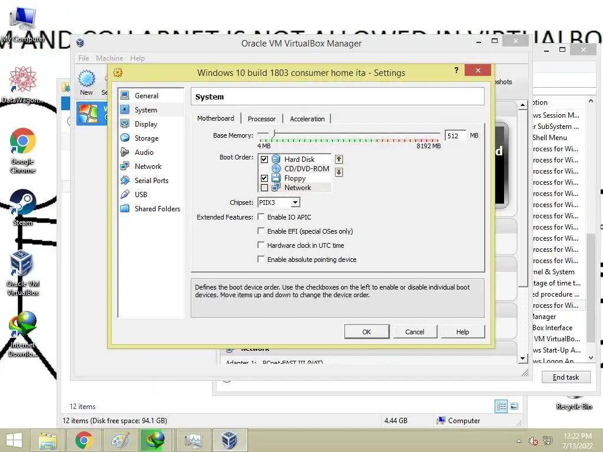603x452 pixels.
Task: Open the Machine menu
Action: pos(110,58)
